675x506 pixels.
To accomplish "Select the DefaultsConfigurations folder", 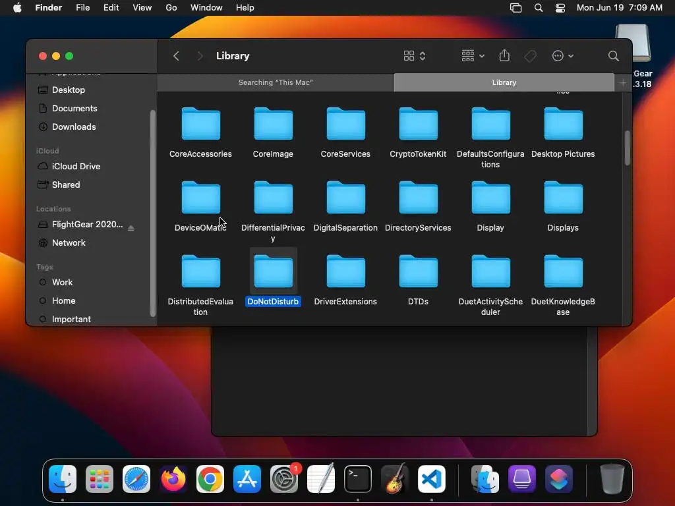I will (x=490, y=124).
